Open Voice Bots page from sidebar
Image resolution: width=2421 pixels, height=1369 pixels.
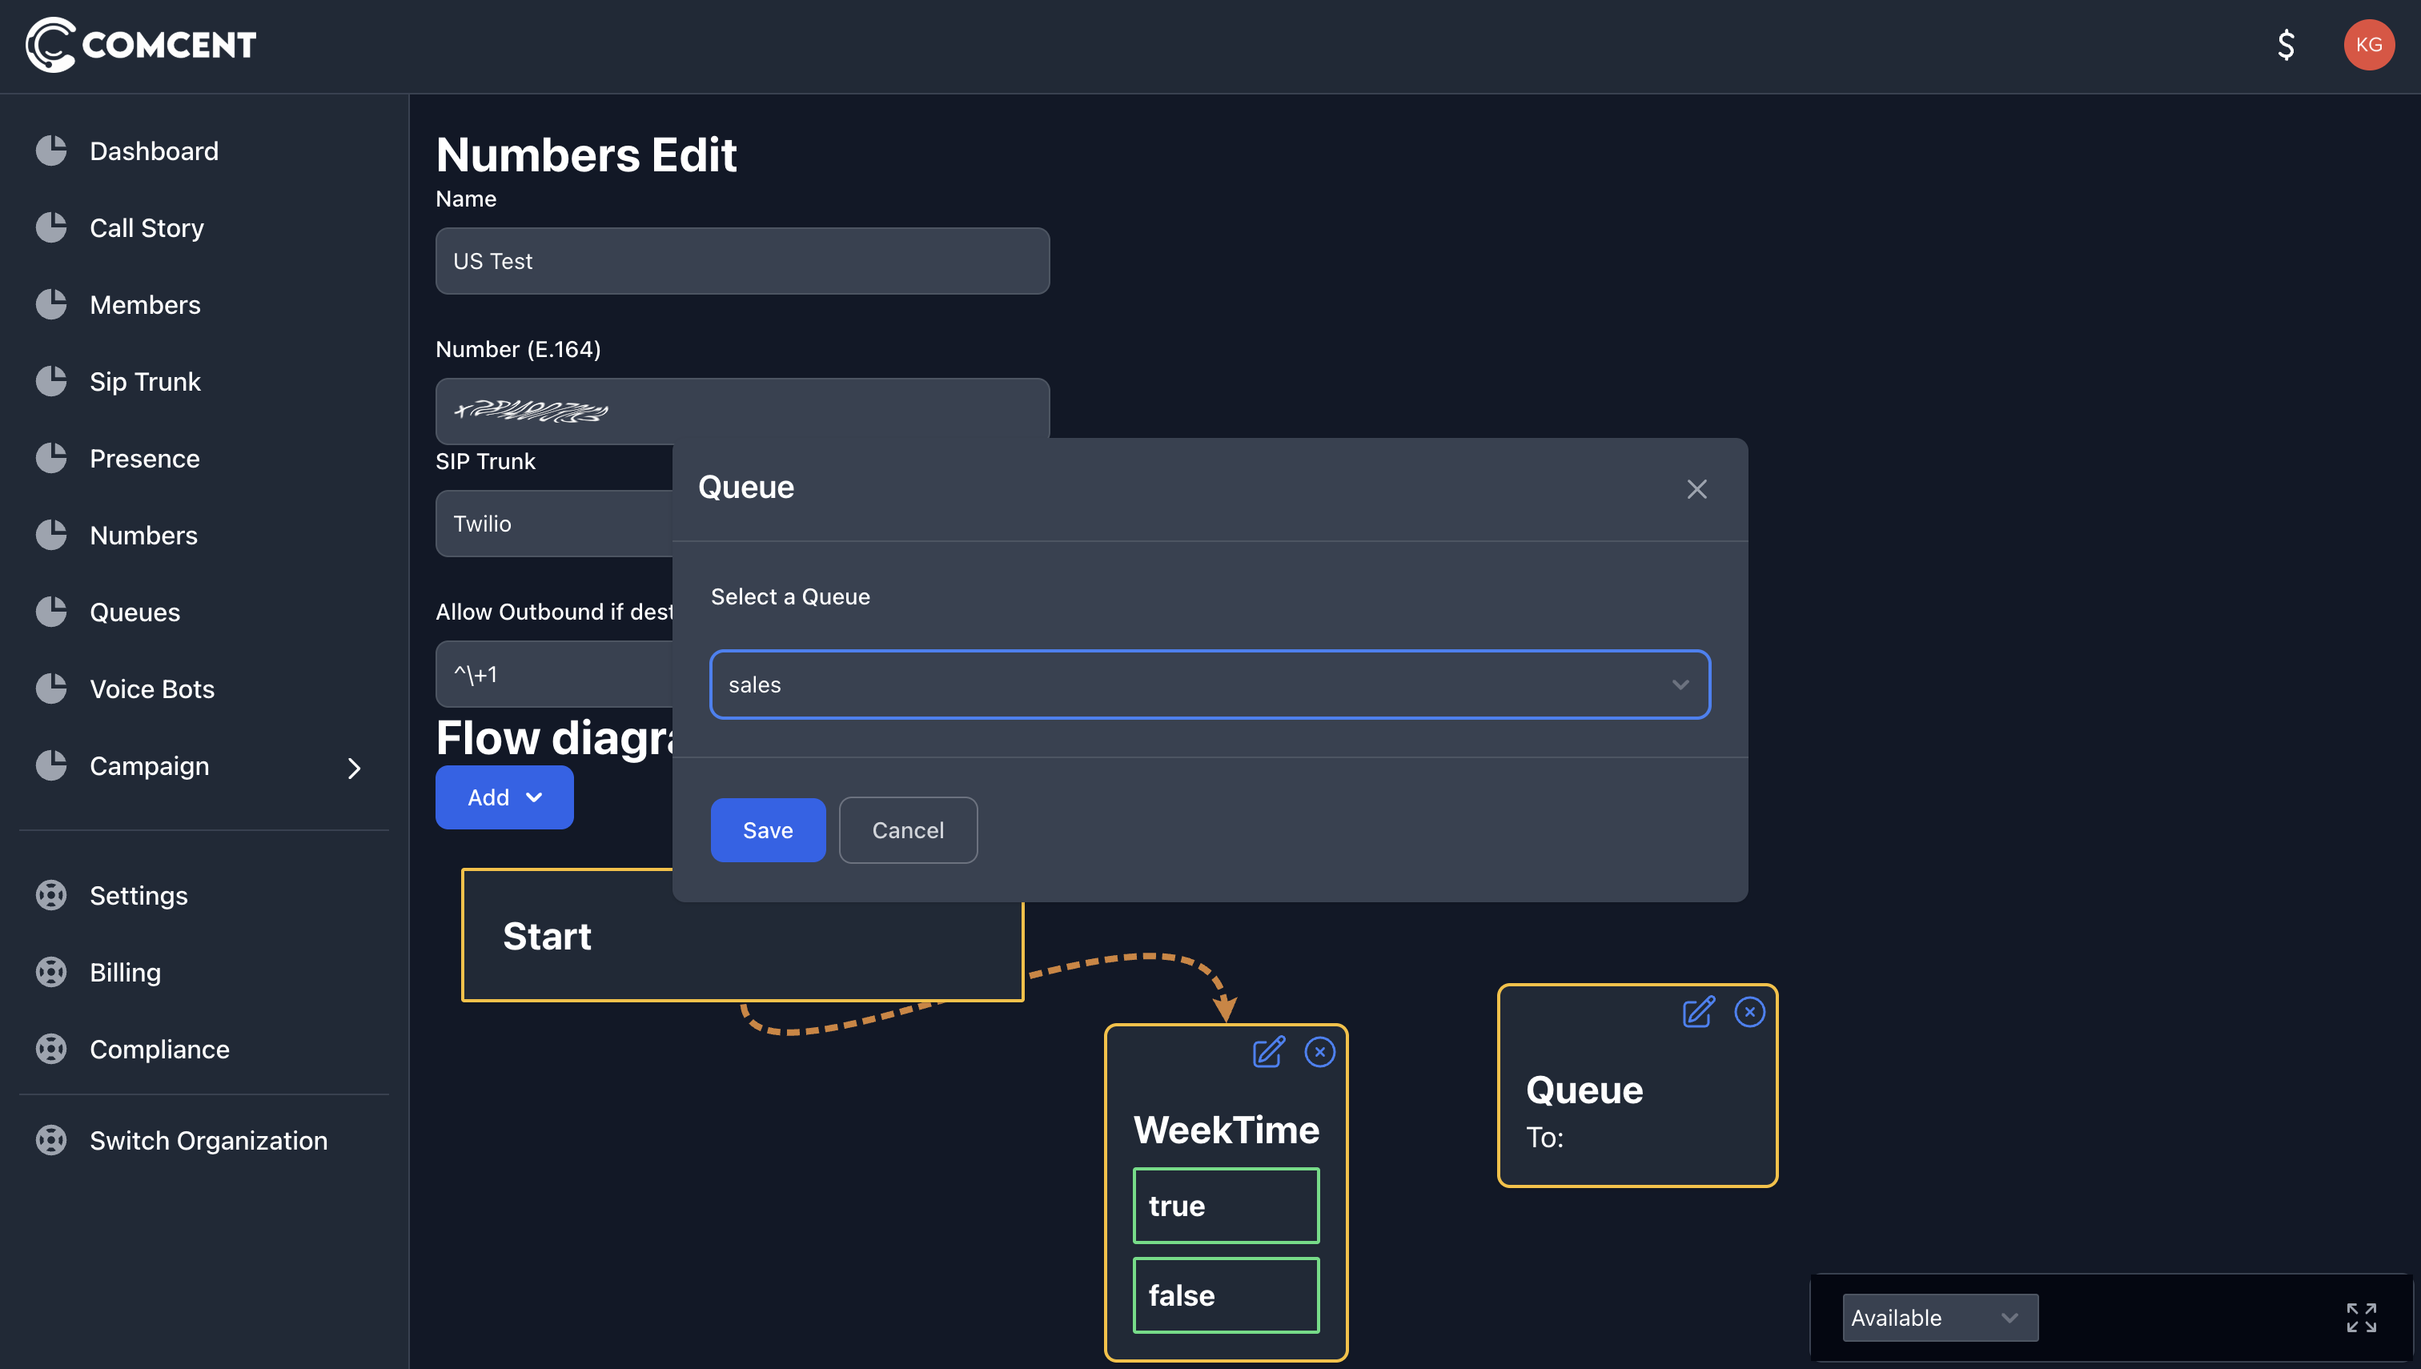[152, 689]
